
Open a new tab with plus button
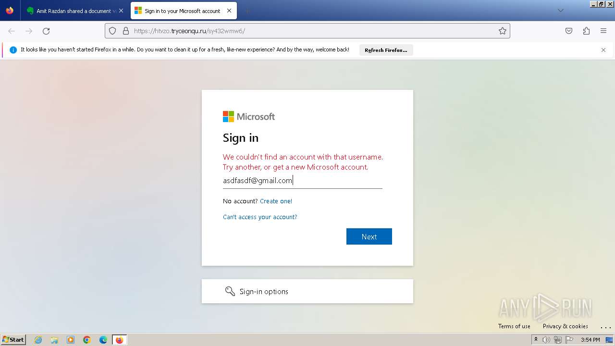click(247, 11)
